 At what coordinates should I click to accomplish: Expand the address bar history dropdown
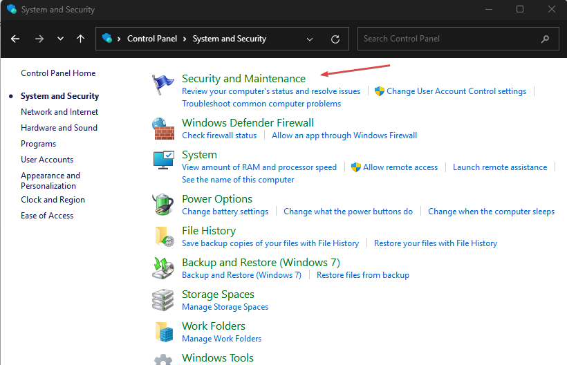pyautogui.click(x=310, y=39)
